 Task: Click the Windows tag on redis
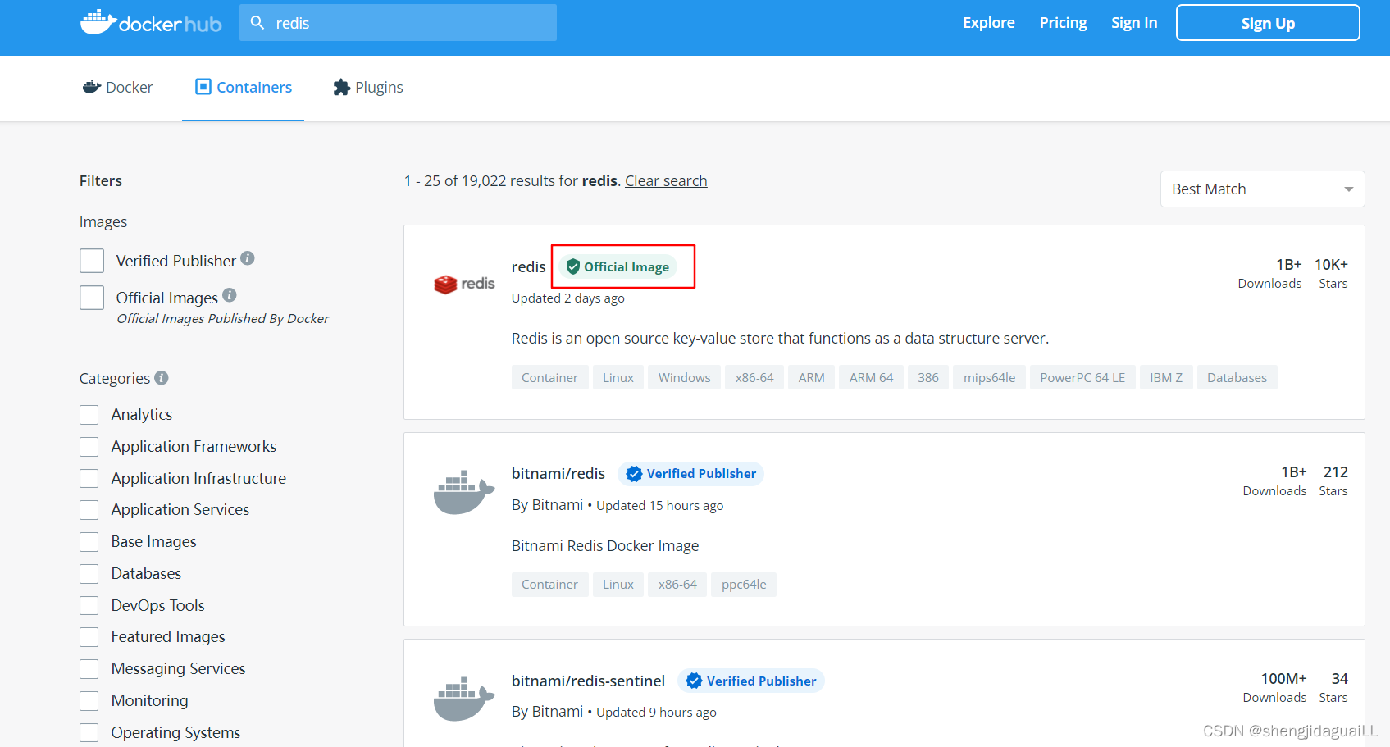click(684, 377)
